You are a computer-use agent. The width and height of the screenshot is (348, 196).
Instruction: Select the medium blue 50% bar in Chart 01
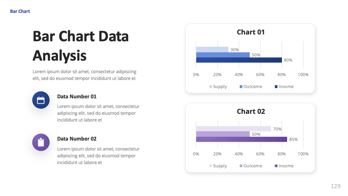tap(223, 55)
